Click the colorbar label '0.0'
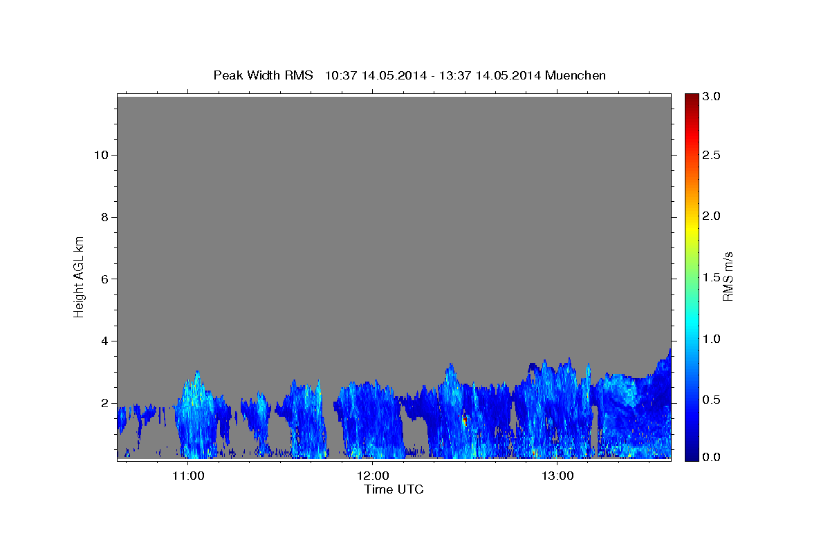The height and width of the screenshot is (553, 830). tap(712, 457)
